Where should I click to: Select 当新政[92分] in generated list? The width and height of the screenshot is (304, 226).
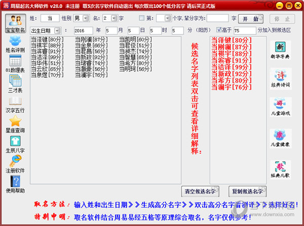pos(91,57)
